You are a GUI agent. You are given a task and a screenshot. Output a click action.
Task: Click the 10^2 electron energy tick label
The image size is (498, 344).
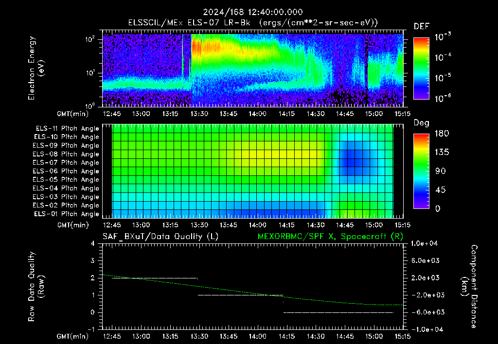click(90, 39)
